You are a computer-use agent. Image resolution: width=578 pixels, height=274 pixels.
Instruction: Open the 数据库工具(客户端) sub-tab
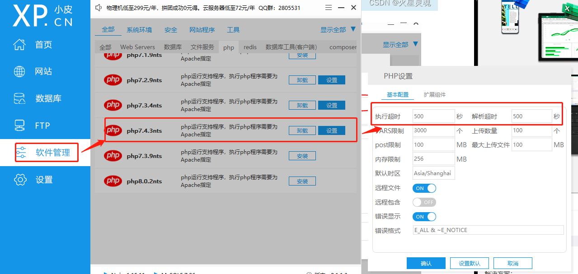click(291, 47)
